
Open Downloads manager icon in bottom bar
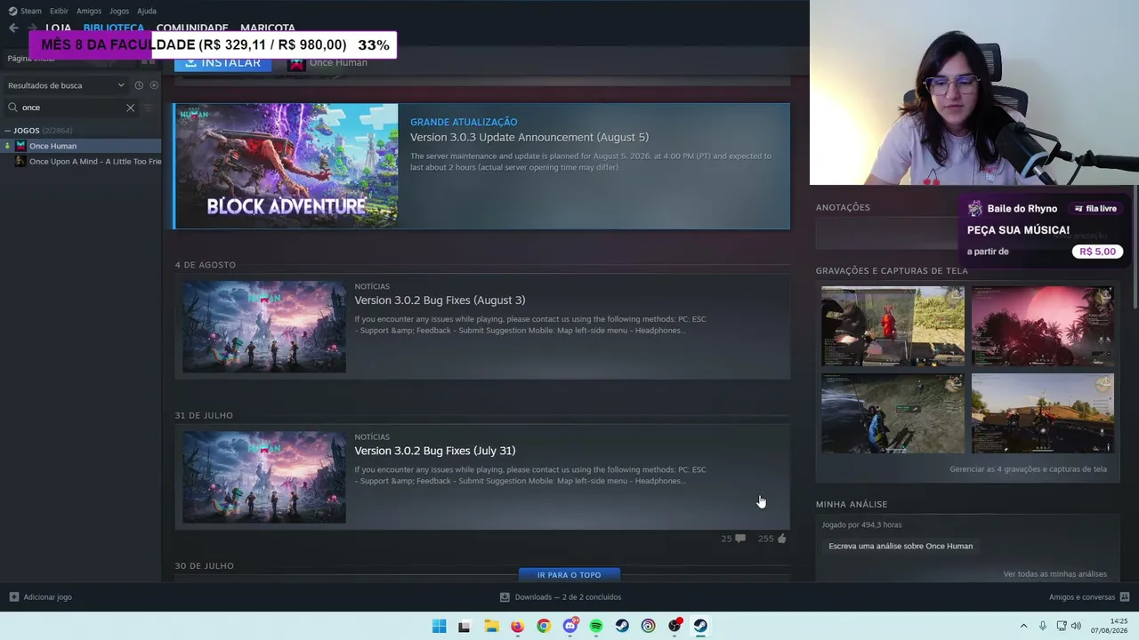click(505, 597)
